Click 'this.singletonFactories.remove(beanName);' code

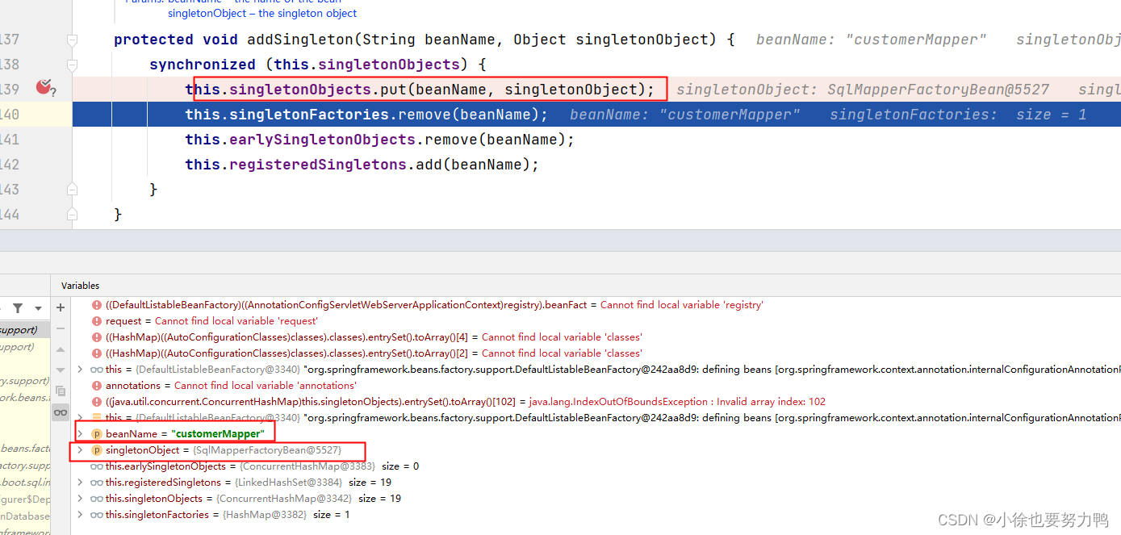(366, 115)
